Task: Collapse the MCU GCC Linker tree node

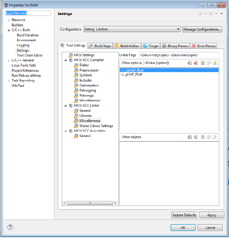Action: coord(66,105)
